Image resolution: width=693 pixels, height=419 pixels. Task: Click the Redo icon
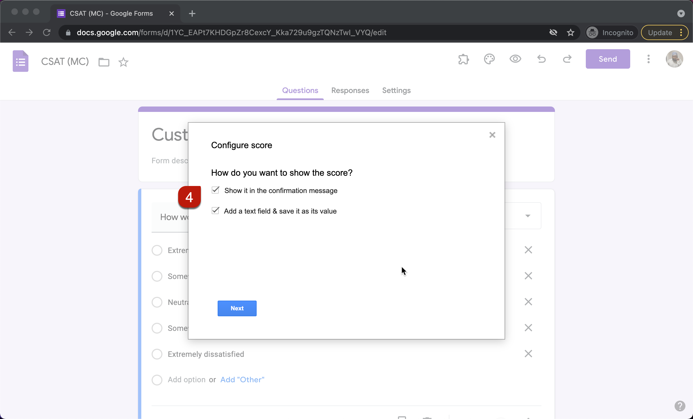tap(568, 59)
